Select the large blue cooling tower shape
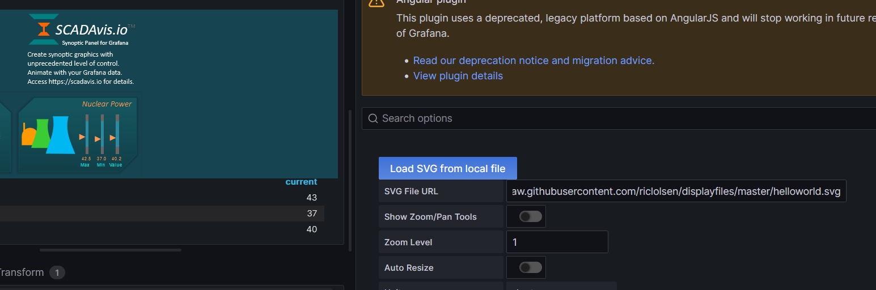Screen dimensions: 876x290 click(x=60, y=136)
